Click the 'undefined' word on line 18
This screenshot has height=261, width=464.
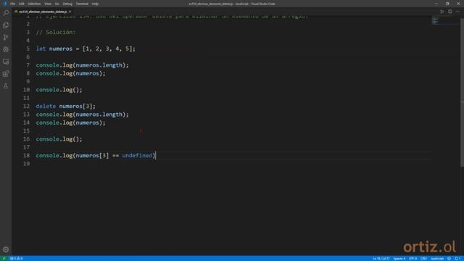[x=137, y=155]
